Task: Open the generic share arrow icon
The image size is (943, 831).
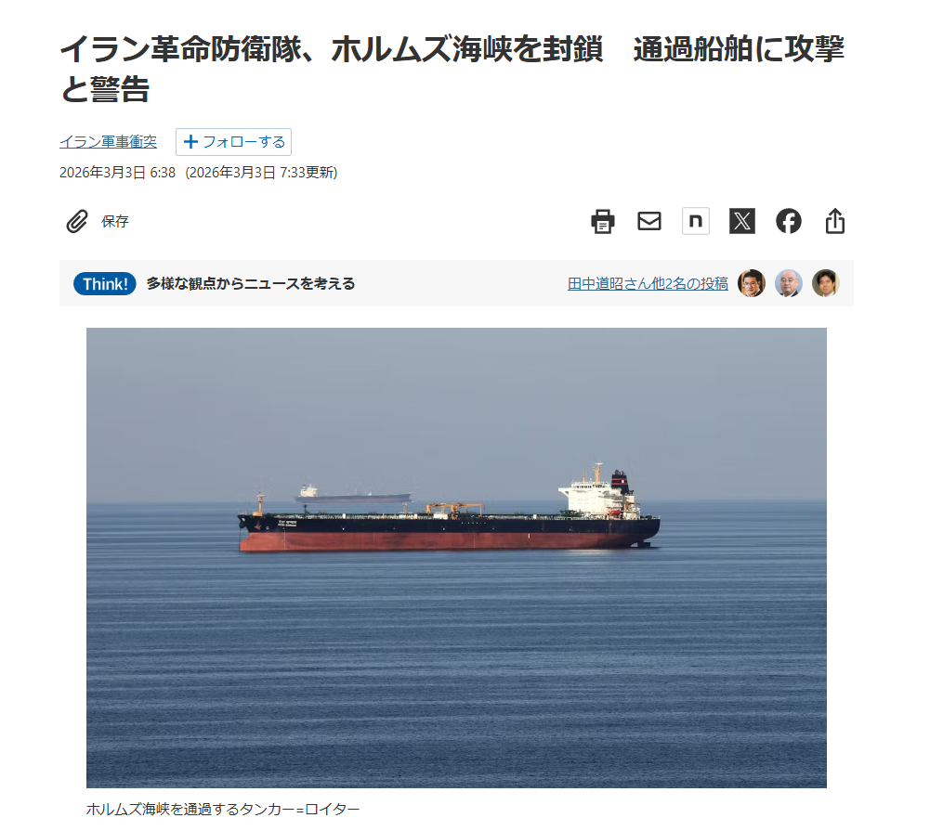Action: pos(834,221)
